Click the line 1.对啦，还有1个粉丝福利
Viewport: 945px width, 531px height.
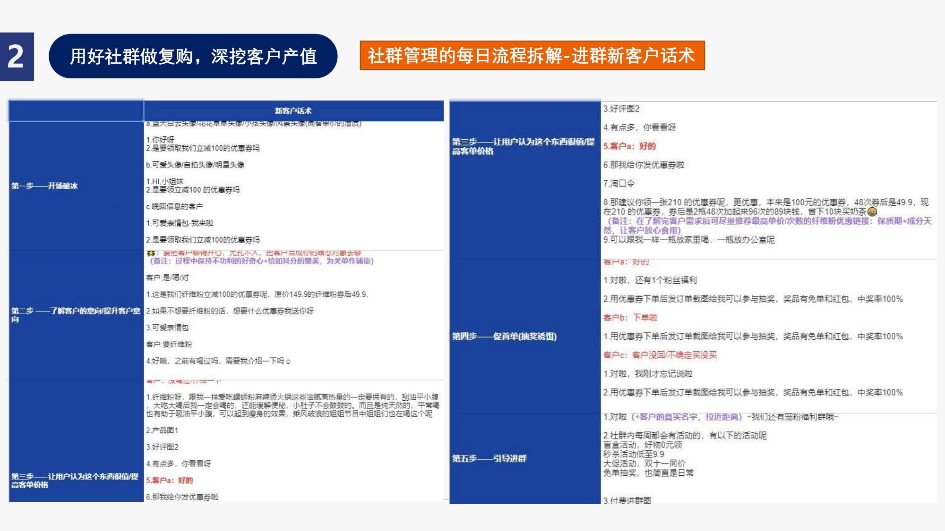point(650,280)
